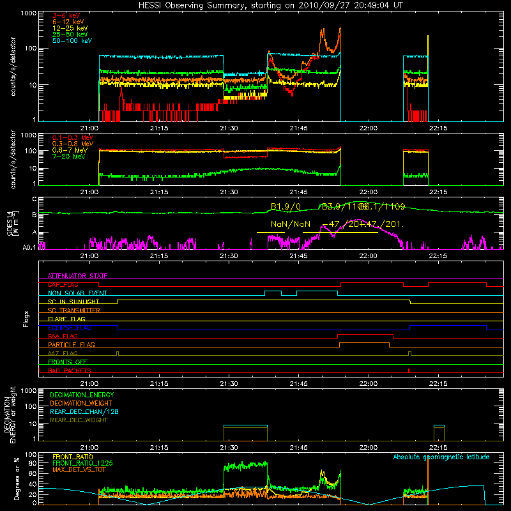This screenshot has width=511, height=511.
Task: Click the small decimation block near 22:15
Action: coord(439,433)
